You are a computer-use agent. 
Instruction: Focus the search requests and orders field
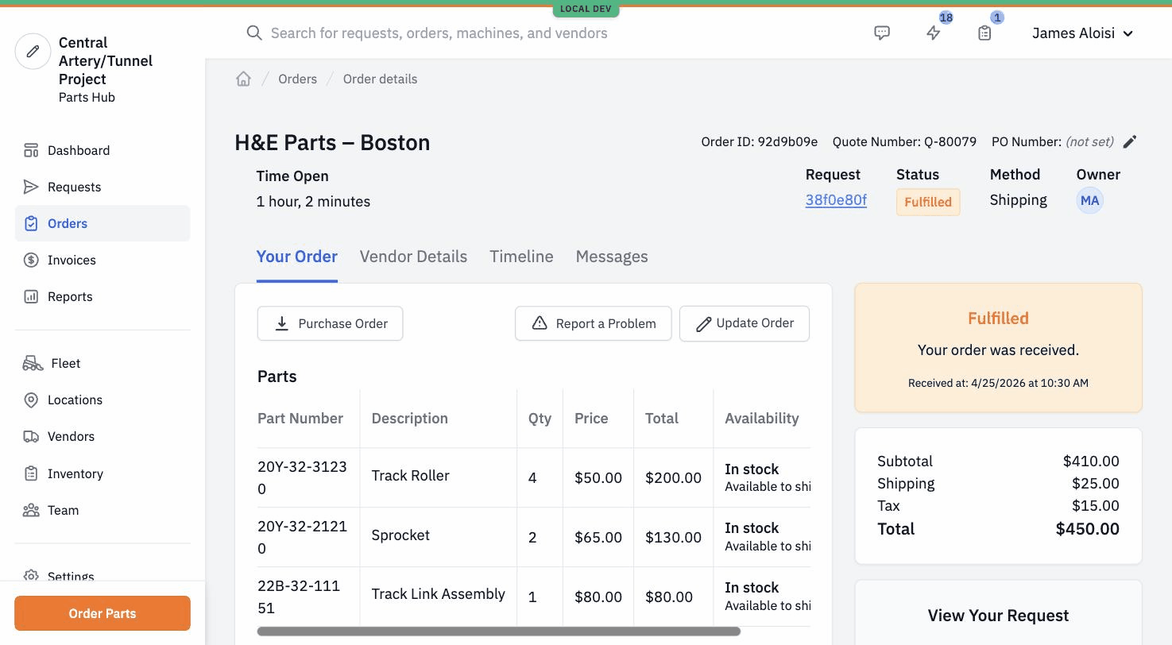(439, 33)
